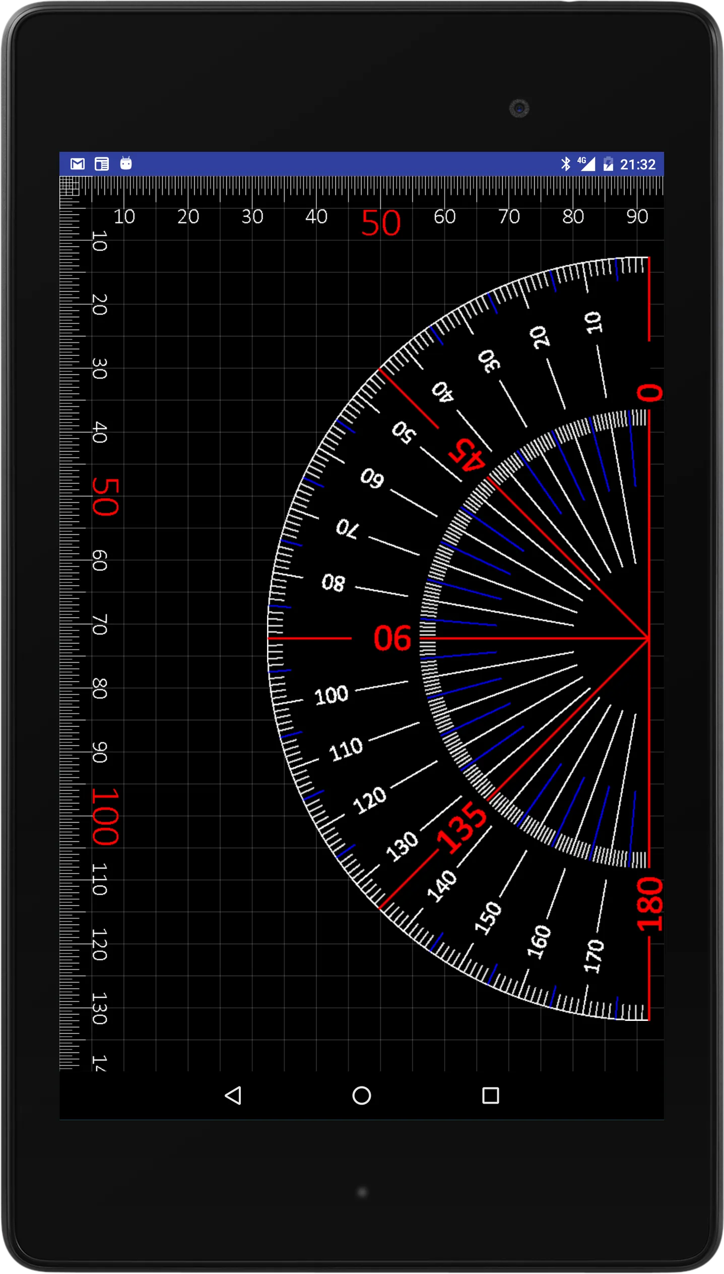This screenshot has height=1274, width=724.
Task: Tap the Bluetooth status icon
Action: (566, 164)
